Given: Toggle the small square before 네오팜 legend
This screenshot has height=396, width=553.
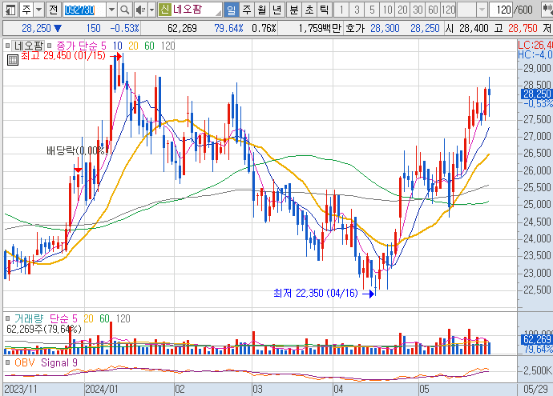Looking at the screenshot, I should tap(8, 46).
